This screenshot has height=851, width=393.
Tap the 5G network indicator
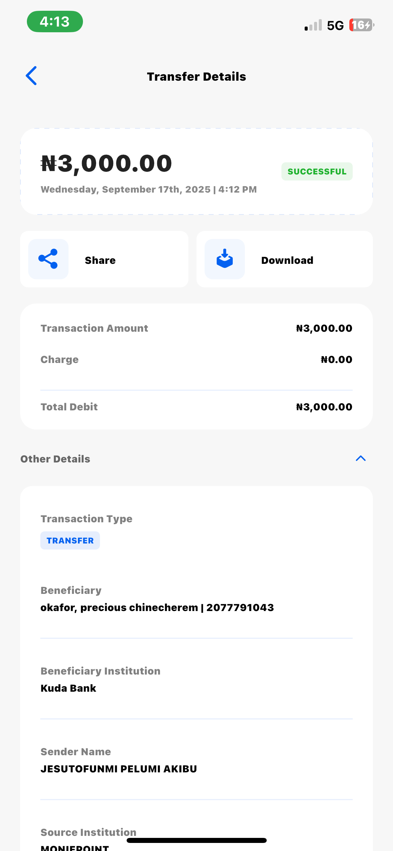click(335, 26)
